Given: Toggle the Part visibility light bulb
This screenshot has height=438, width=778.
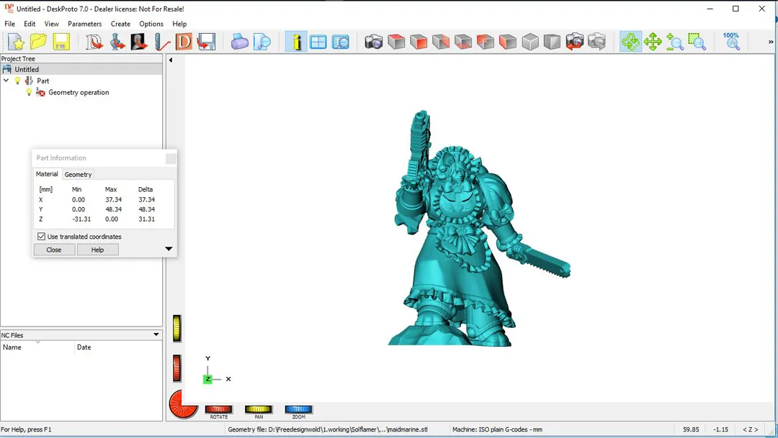Looking at the screenshot, I should pos(18,81).
